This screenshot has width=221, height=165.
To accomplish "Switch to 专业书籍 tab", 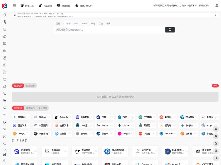I will pos(43,108).
